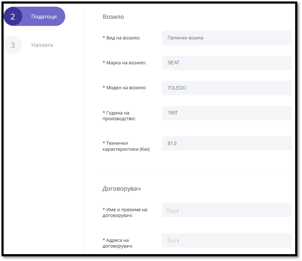Screen dimensions: 302x261
Task: Click the Адреса на договорувач label
Action: point(118,243)
